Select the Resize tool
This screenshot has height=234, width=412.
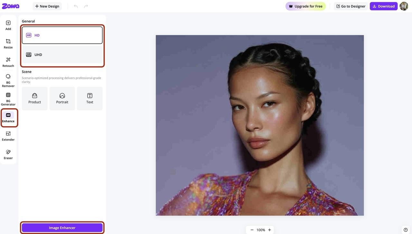8,44
